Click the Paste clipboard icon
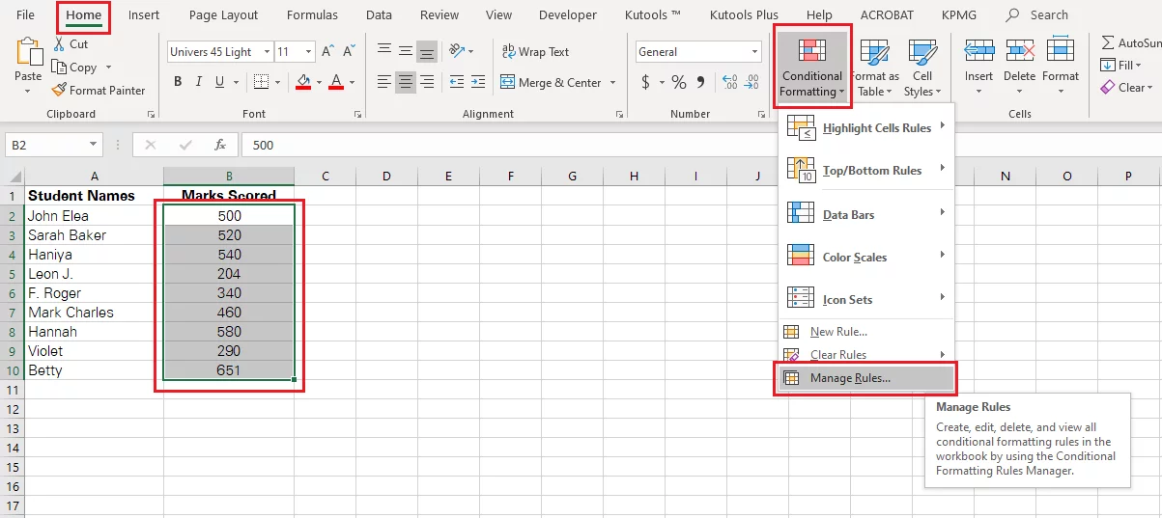 [x=28, y=52]
